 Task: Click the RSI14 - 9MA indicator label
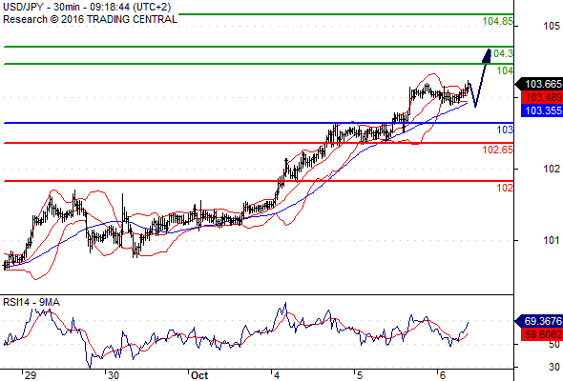[31, 303]
